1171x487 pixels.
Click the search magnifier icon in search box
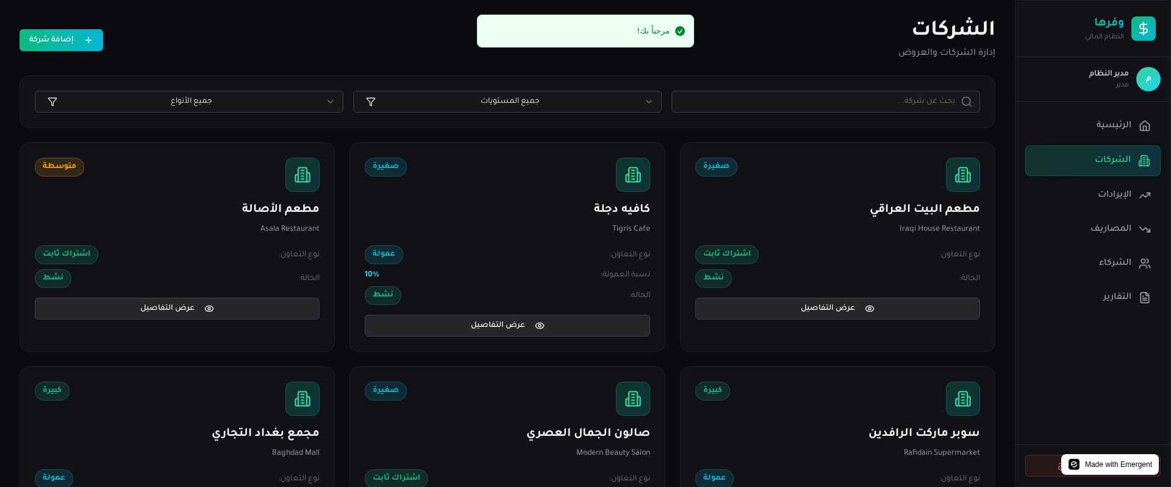pos(966,102)
